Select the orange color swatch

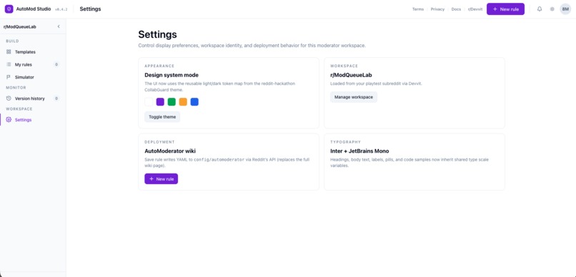[183, 102]
